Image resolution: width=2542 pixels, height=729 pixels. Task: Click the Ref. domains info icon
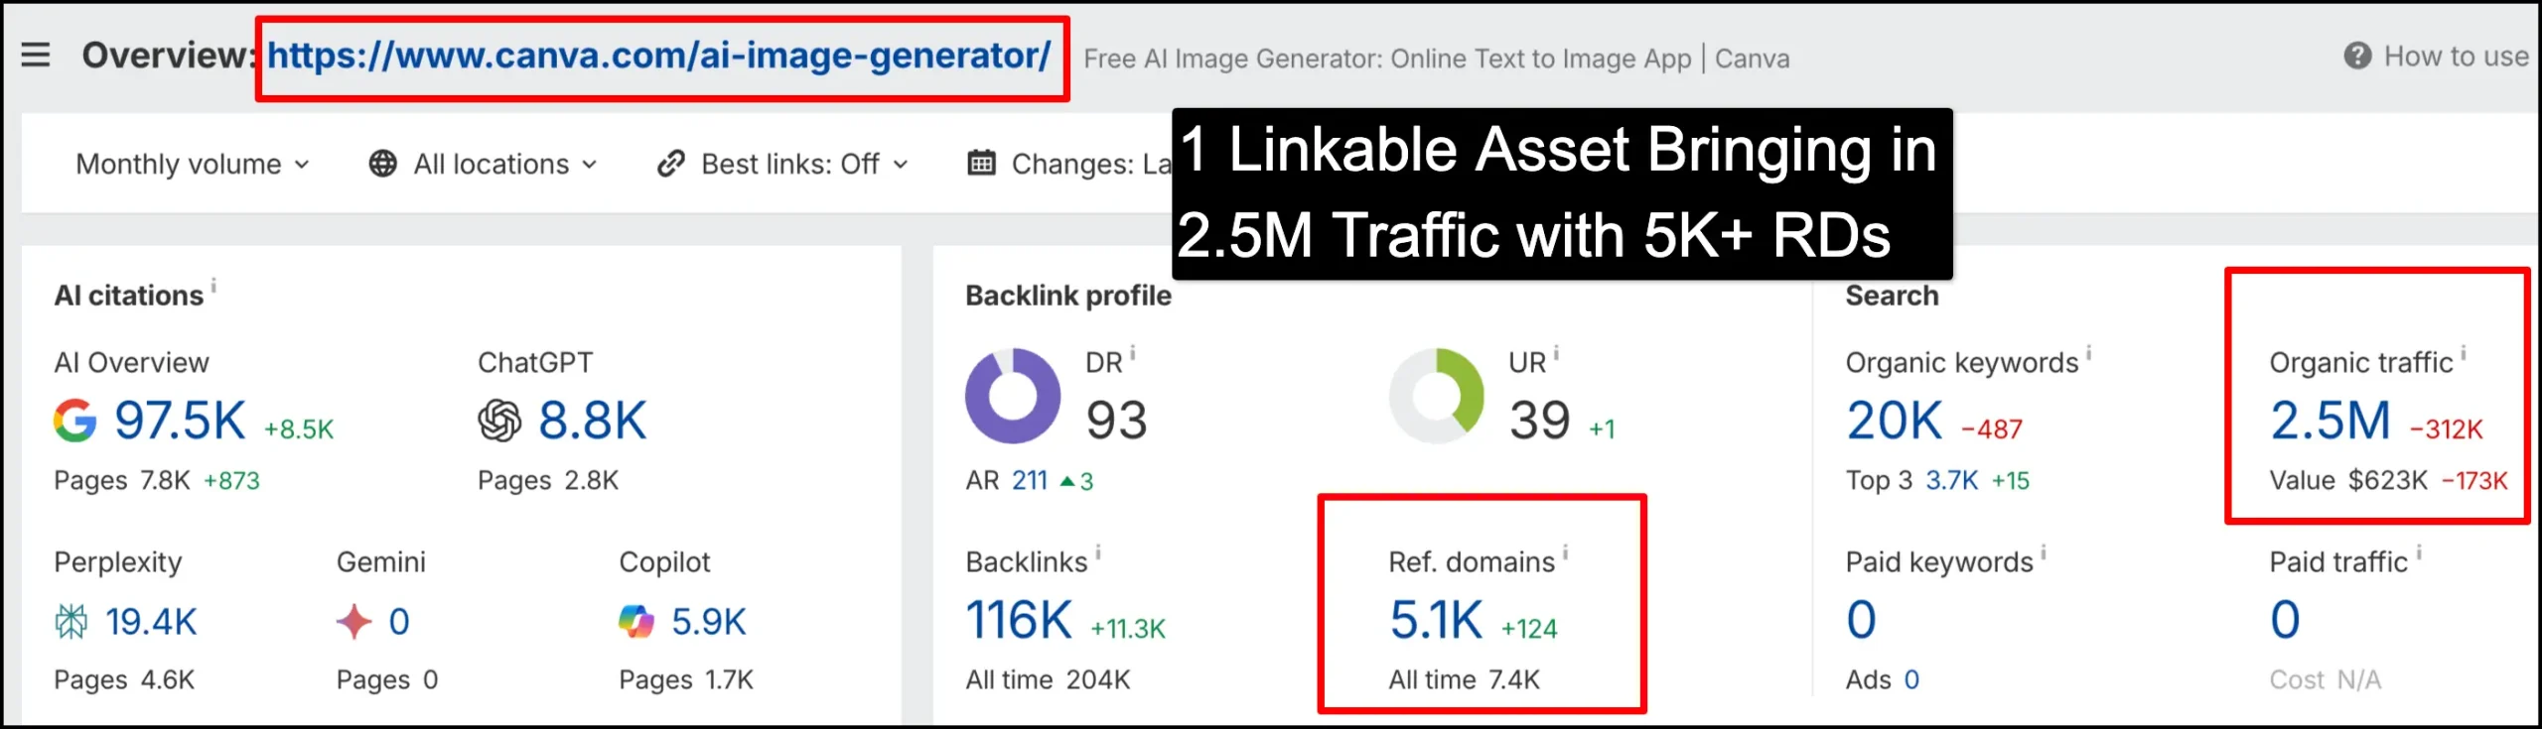click(1566, 552)
